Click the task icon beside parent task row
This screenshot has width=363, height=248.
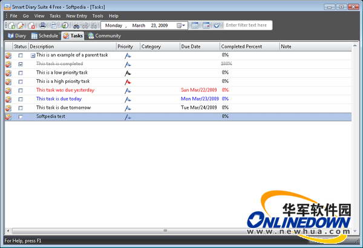click(x=8, y=56)
